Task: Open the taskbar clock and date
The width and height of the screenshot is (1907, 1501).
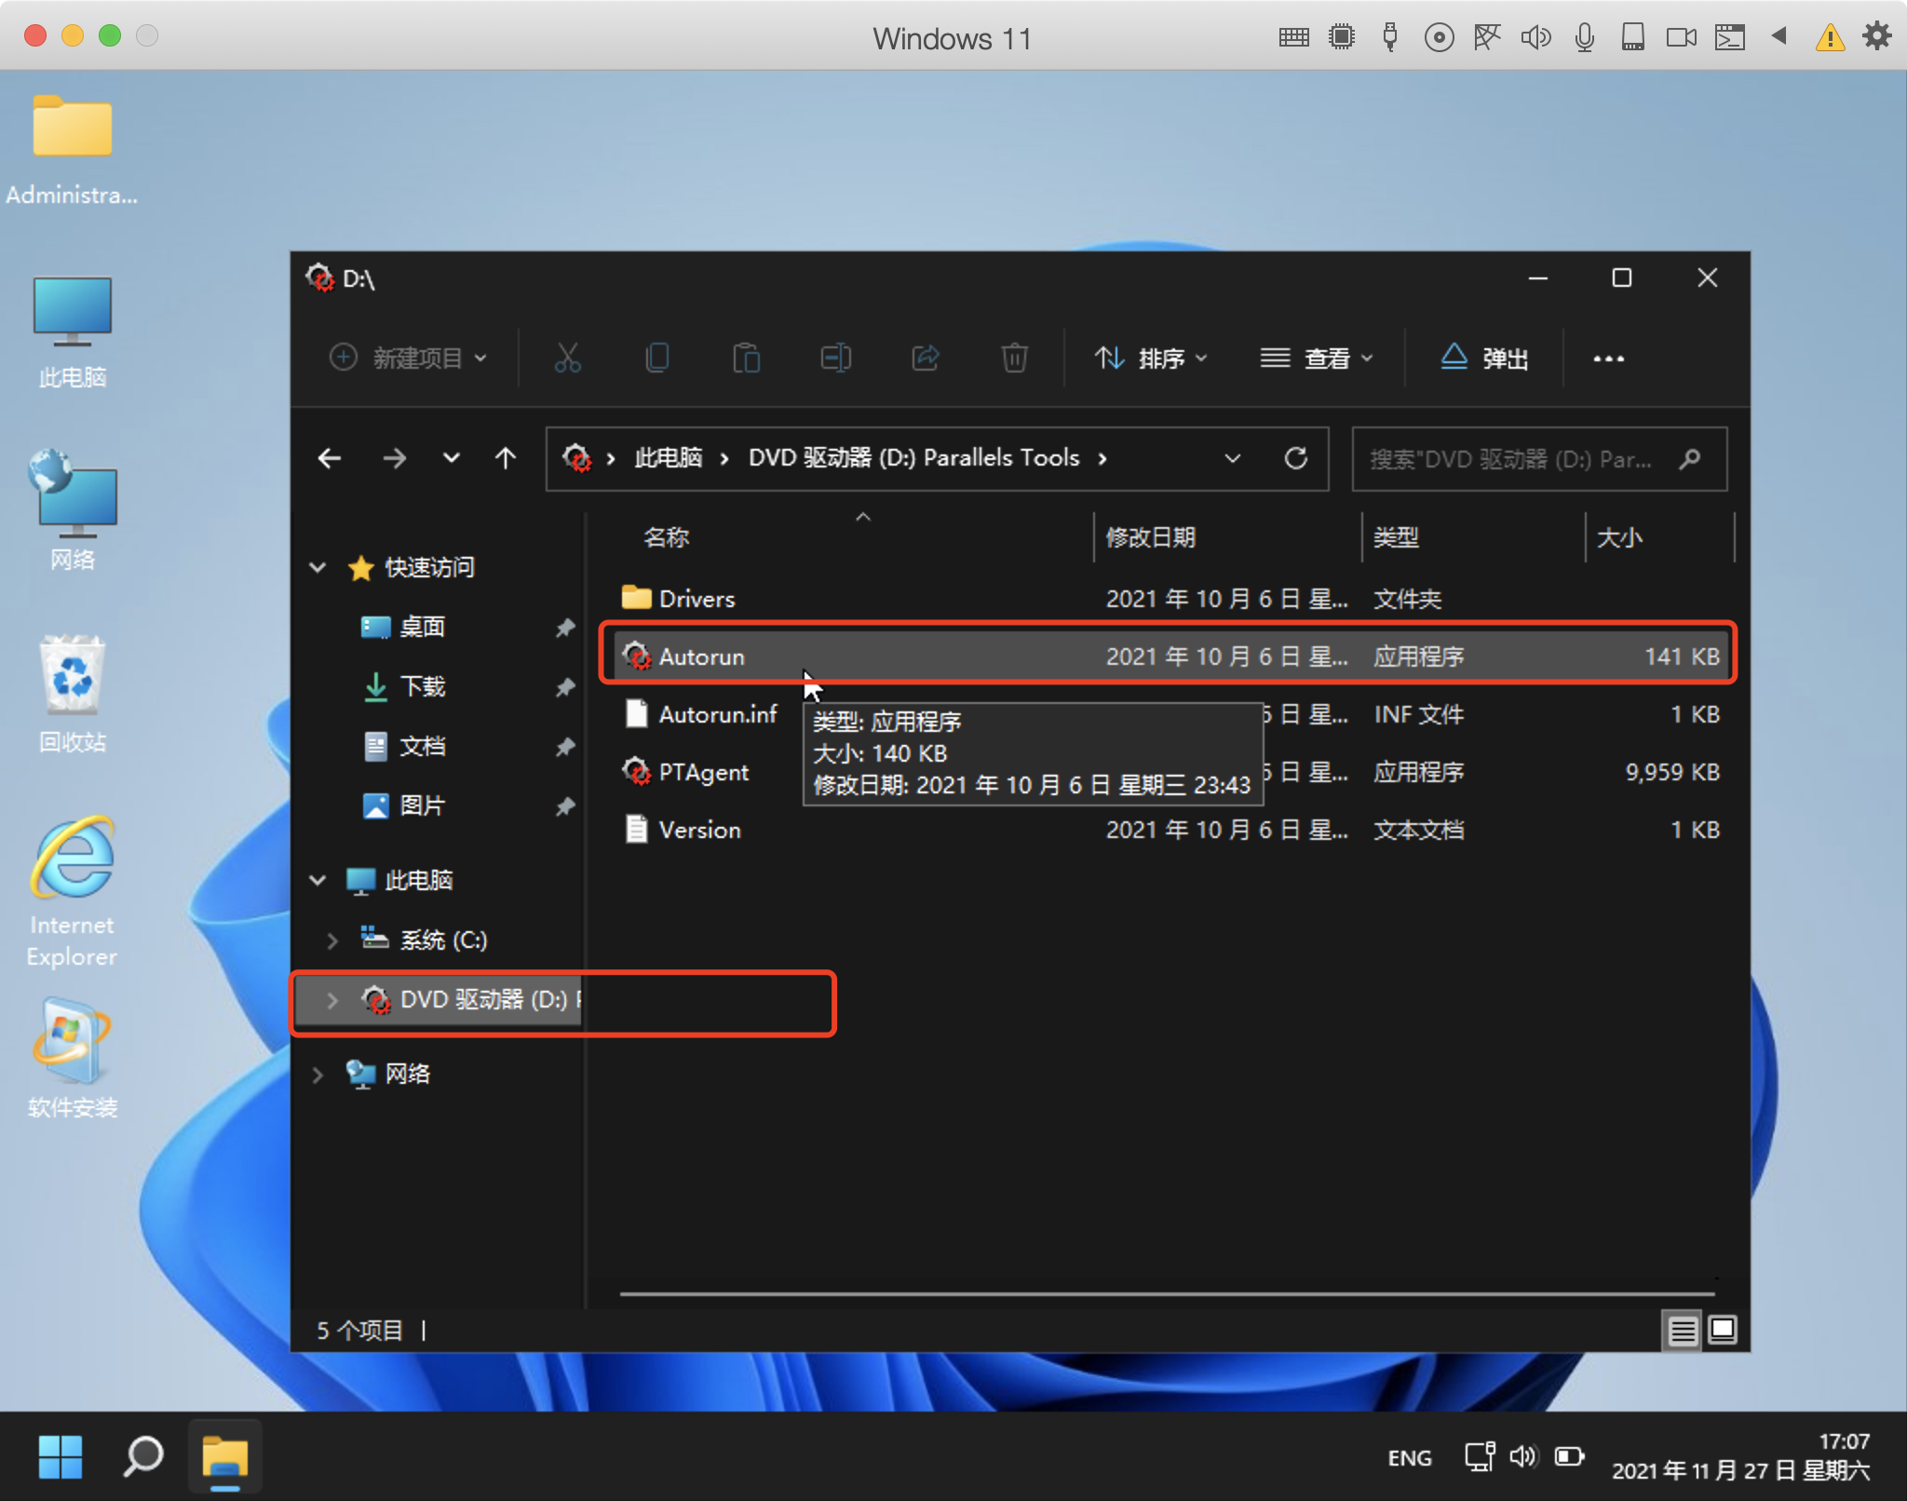Action: click(1739, 1456)
